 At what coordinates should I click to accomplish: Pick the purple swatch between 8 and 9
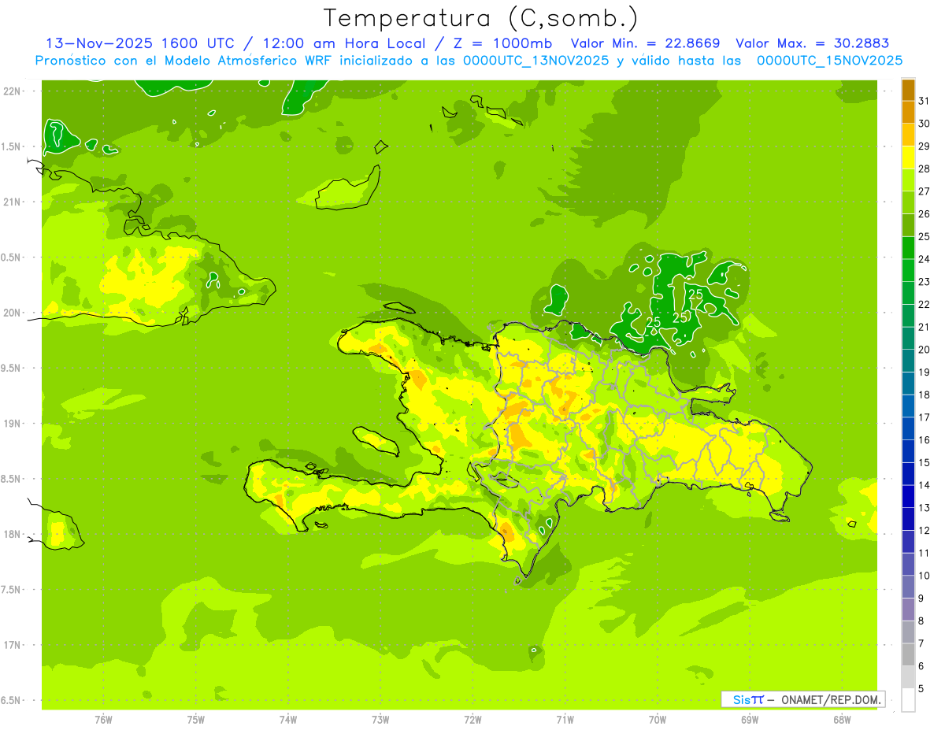(x=908, y=610)
